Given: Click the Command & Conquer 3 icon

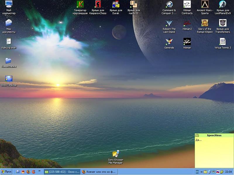Looking at the screenshot, I should (169, 4).
